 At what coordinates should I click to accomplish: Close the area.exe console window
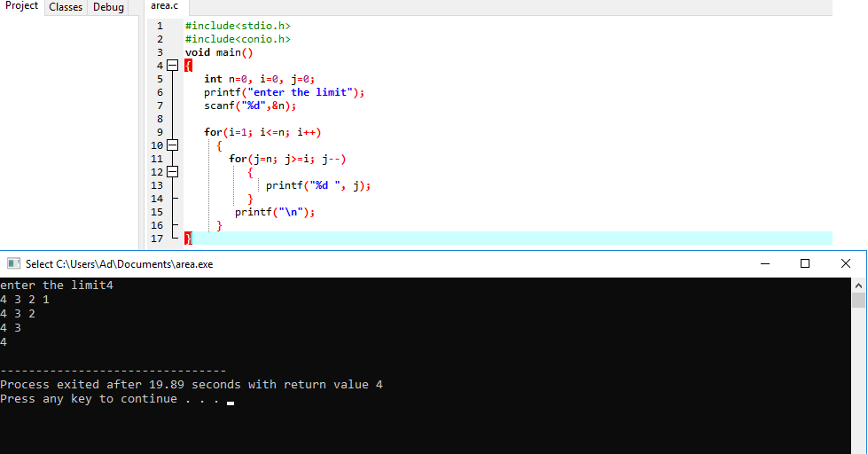[x=845, y=263]
